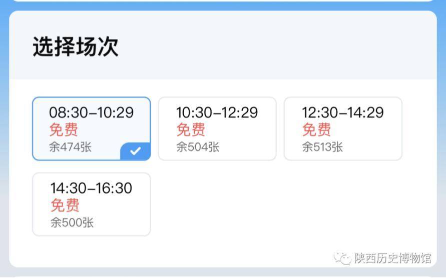Click the 余500张 remaining tickets text

pyautogui.click(x=72, y=222)
